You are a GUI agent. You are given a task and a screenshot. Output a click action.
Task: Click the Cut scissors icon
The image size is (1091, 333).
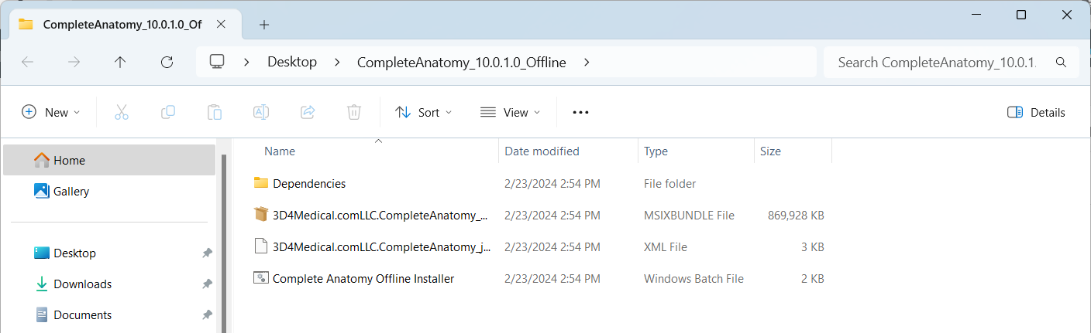point(121,112)
